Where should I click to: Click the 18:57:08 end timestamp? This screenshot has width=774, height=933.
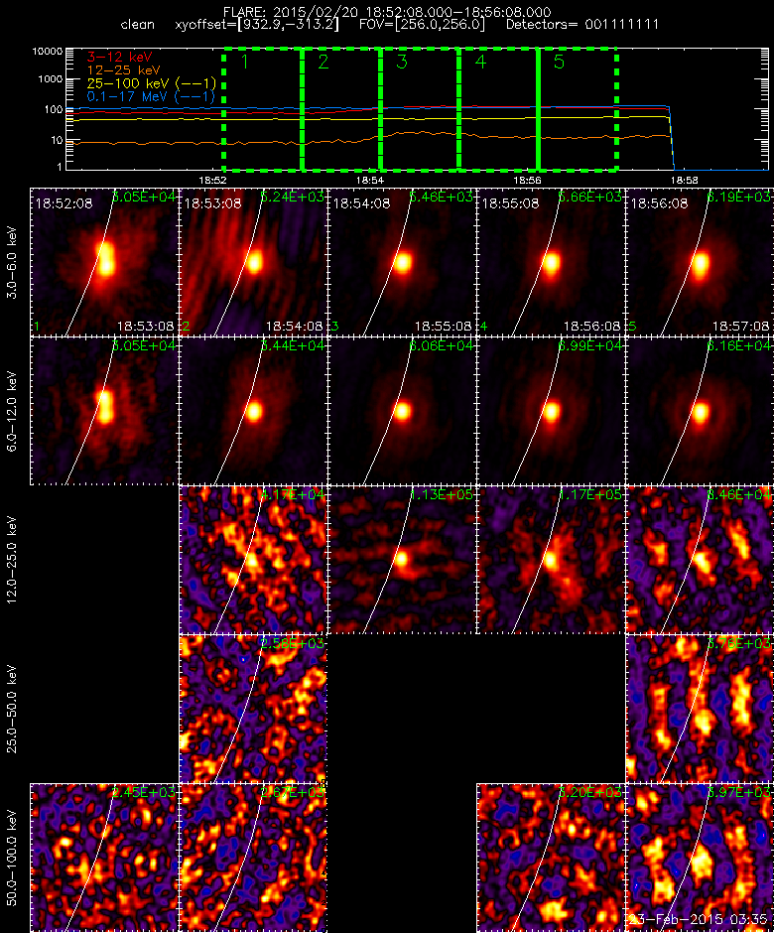(x=740, y=327)
